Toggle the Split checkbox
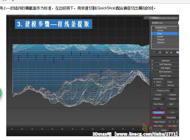190x140 pixels. pos(167,104)
